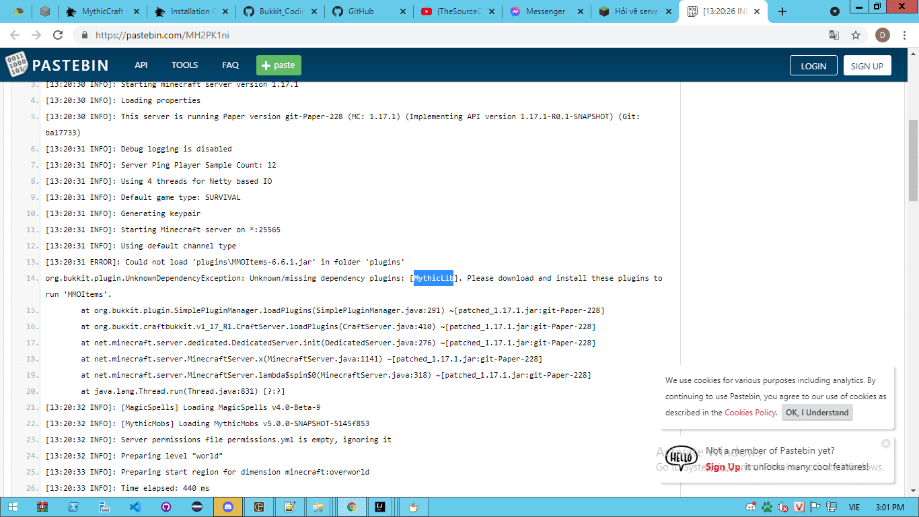919x517 pixels.
Task: Open Eclipse from the taskbar
Action: tap(197, 507)
